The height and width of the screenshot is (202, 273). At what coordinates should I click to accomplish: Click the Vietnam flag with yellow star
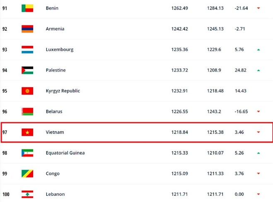[27, 132]
